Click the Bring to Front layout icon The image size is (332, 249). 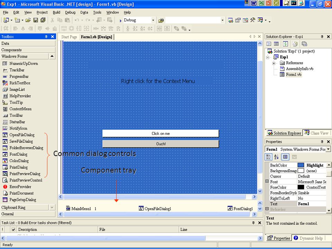176,28
